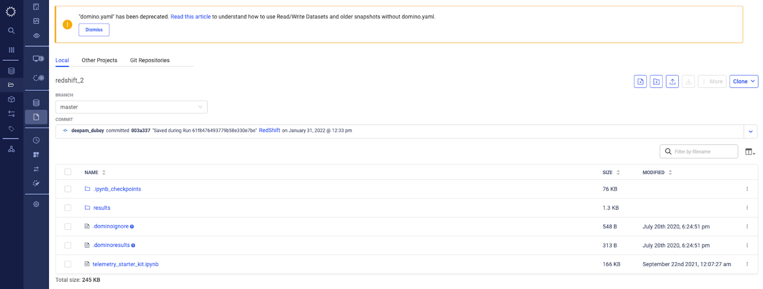Open row menu for results folder
This screenshot has width=763, height=289.
pos(747,208)
